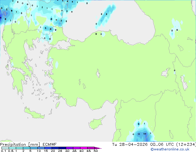Screen dimensions: 196x152
Task: Click the "30" legend scale label
Action: point(67,151)
